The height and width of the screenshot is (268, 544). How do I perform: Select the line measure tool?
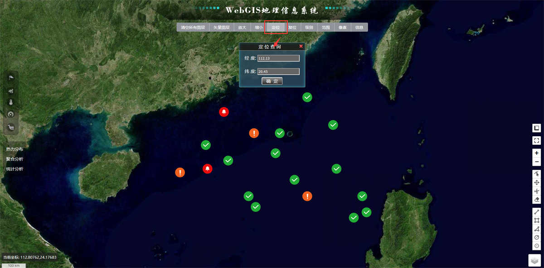pos(537,212)
